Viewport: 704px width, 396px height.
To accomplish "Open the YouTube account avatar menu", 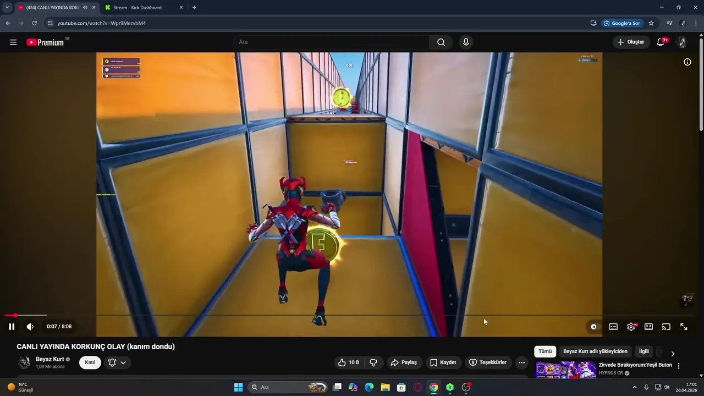I will pos(682,42).
